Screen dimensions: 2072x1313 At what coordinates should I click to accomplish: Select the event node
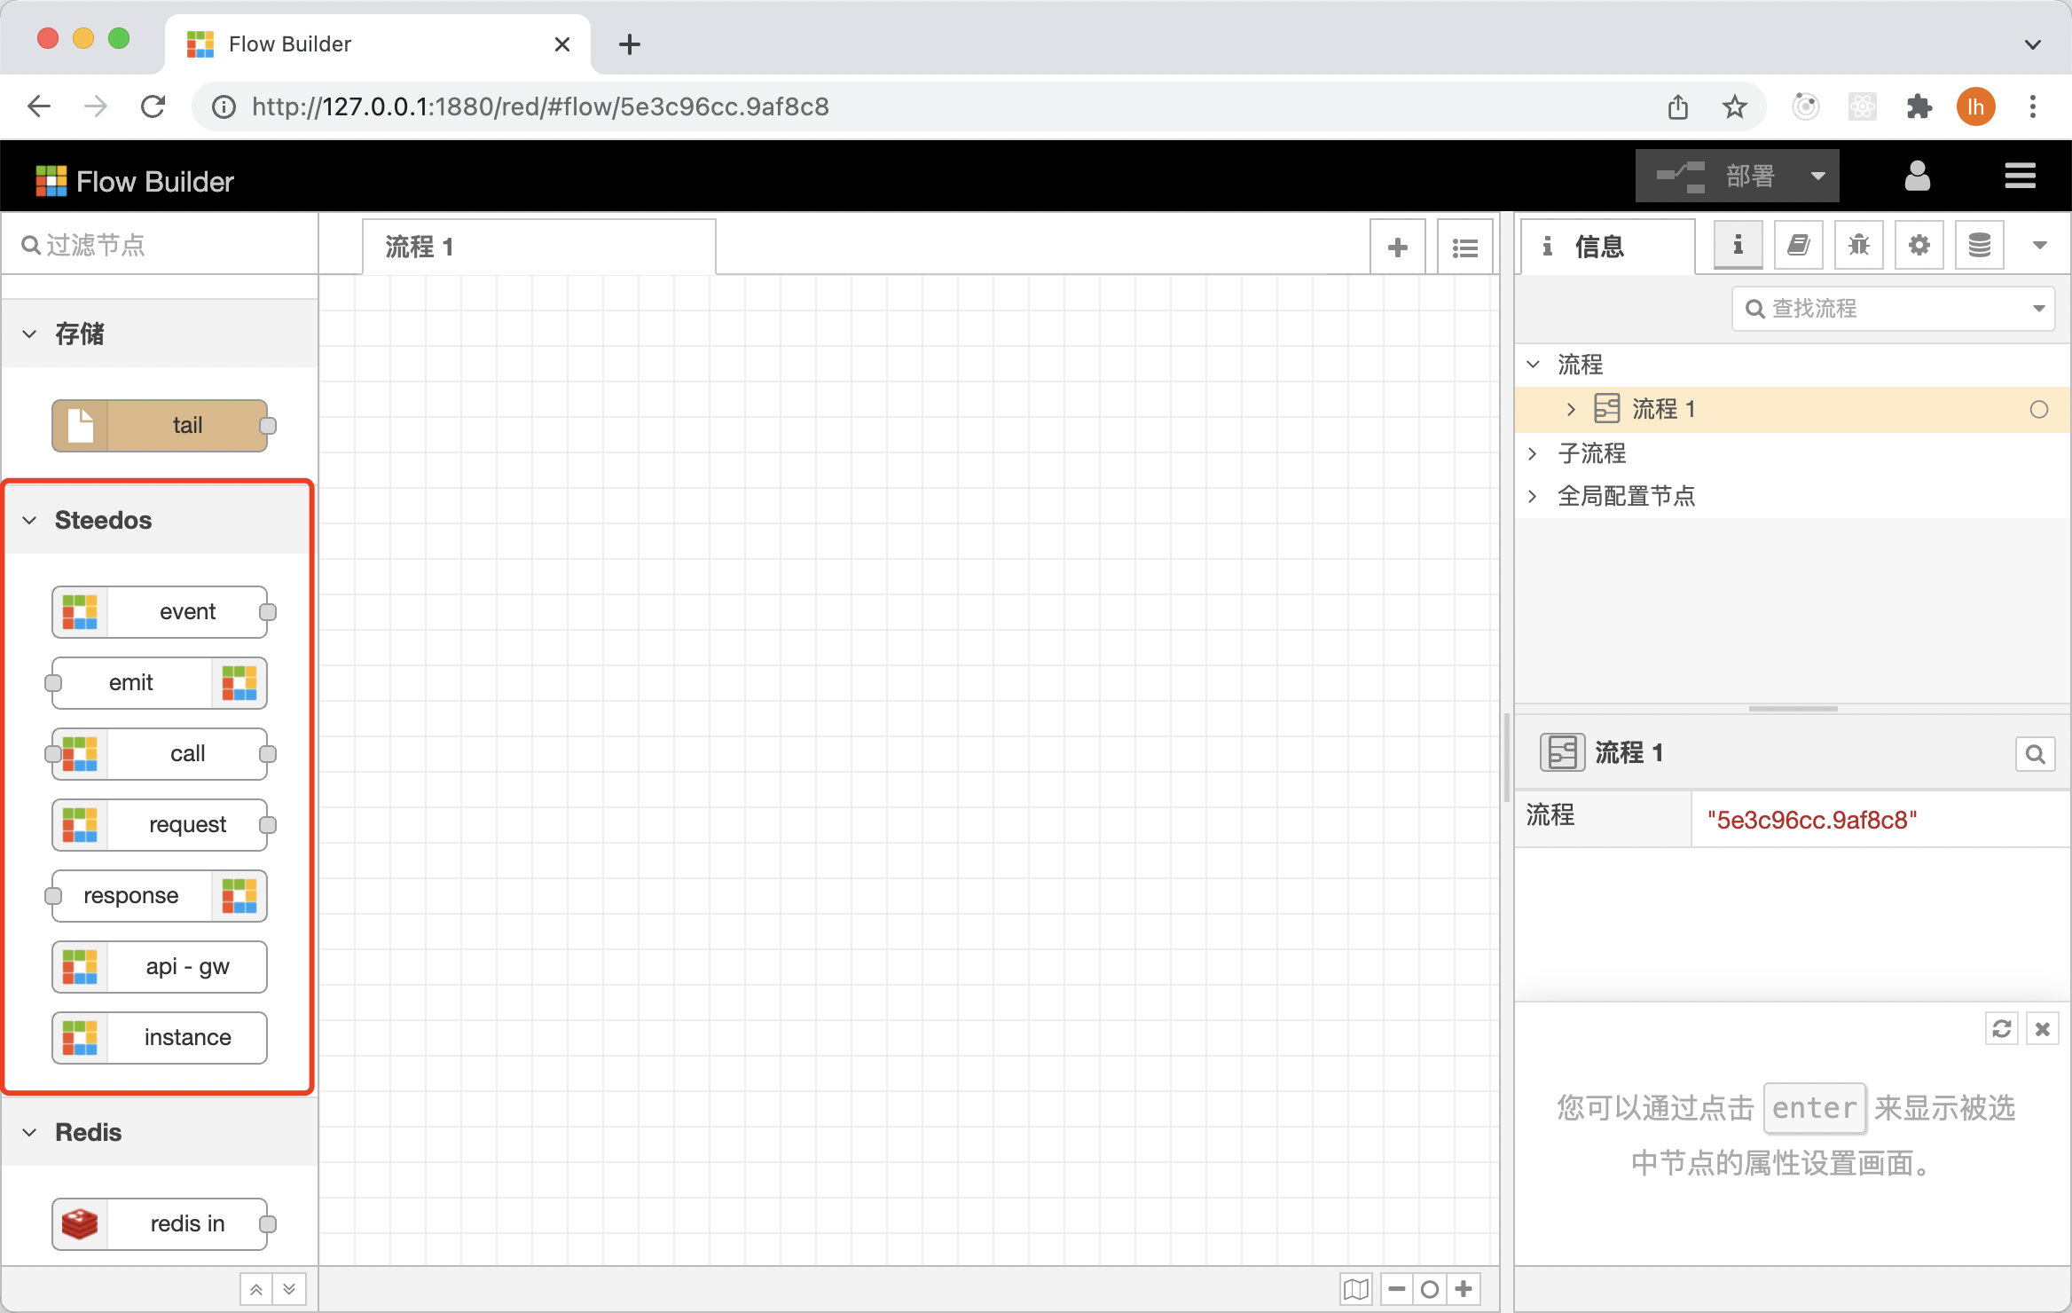click(x=160, y=612)
